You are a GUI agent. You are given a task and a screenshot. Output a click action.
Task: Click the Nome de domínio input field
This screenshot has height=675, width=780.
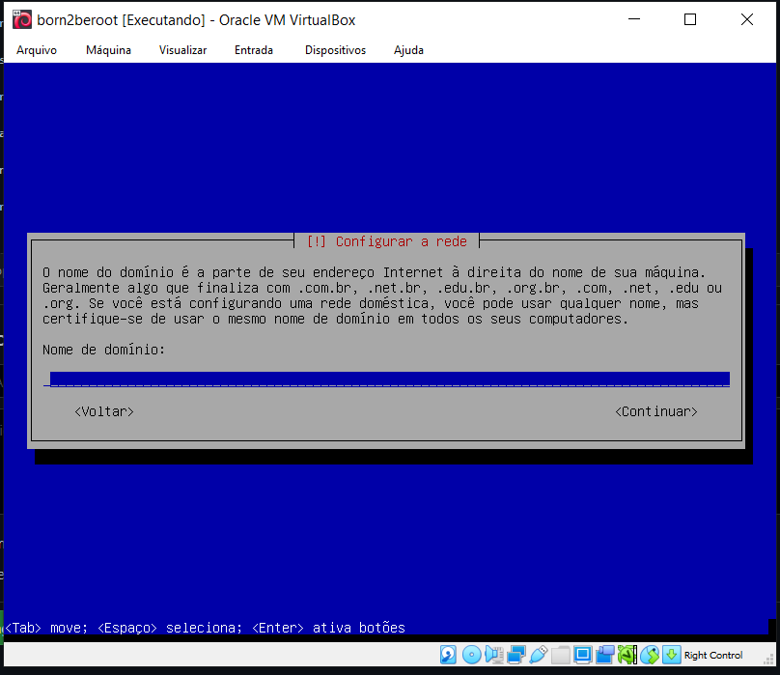(x=386, y=379)
